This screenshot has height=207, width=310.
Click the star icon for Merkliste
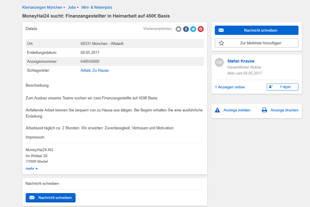point(222,43)
